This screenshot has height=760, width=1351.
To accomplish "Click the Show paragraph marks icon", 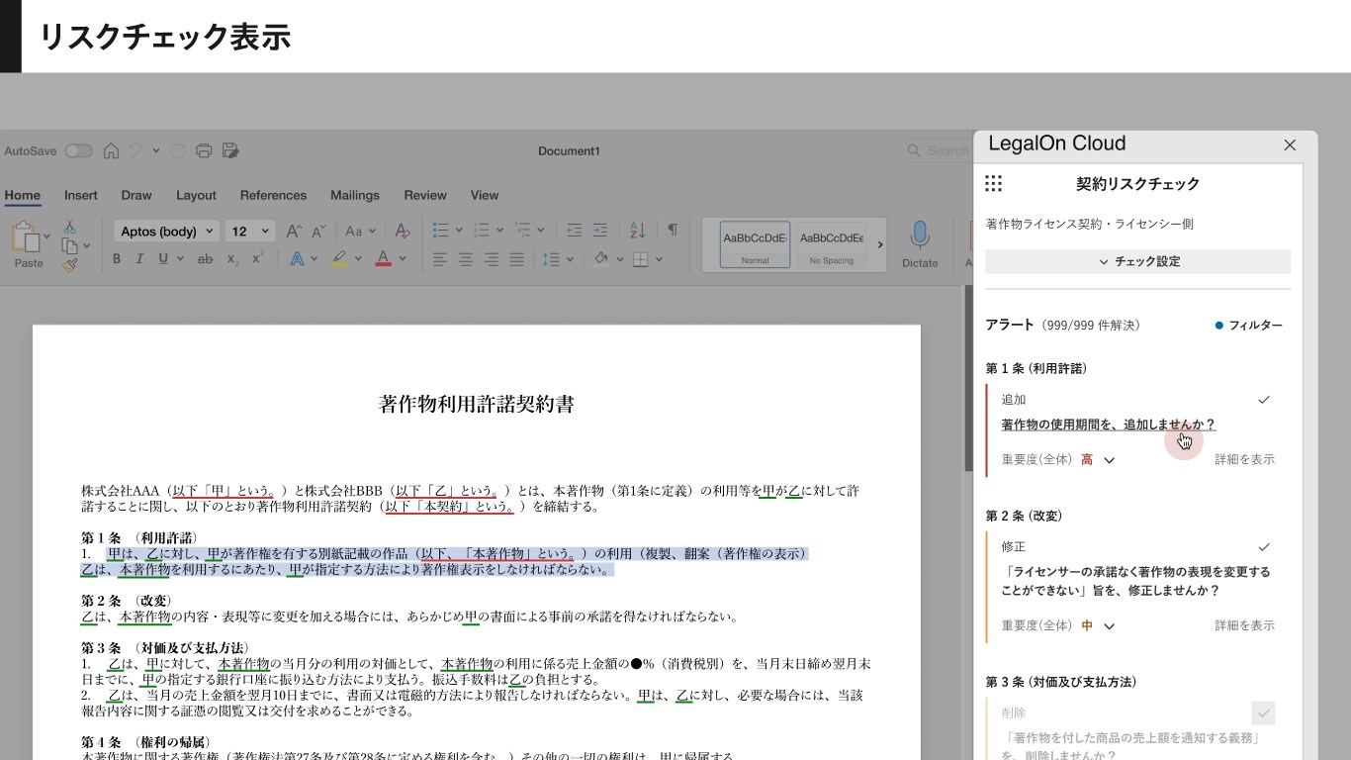I will click(x=673, y=230).
